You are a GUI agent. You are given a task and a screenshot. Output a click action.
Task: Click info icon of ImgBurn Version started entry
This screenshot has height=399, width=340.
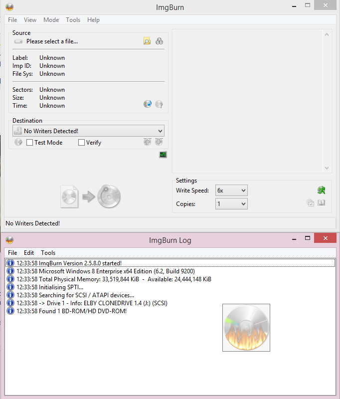pyautogui.click(x=10, y=263)
